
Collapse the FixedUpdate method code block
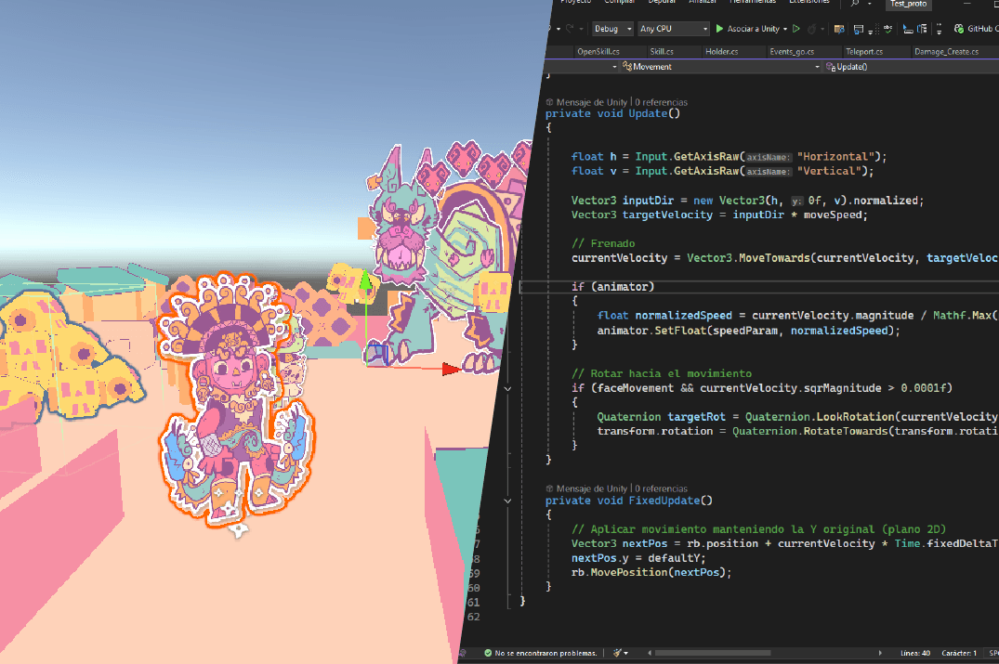(x=507, y=501)
